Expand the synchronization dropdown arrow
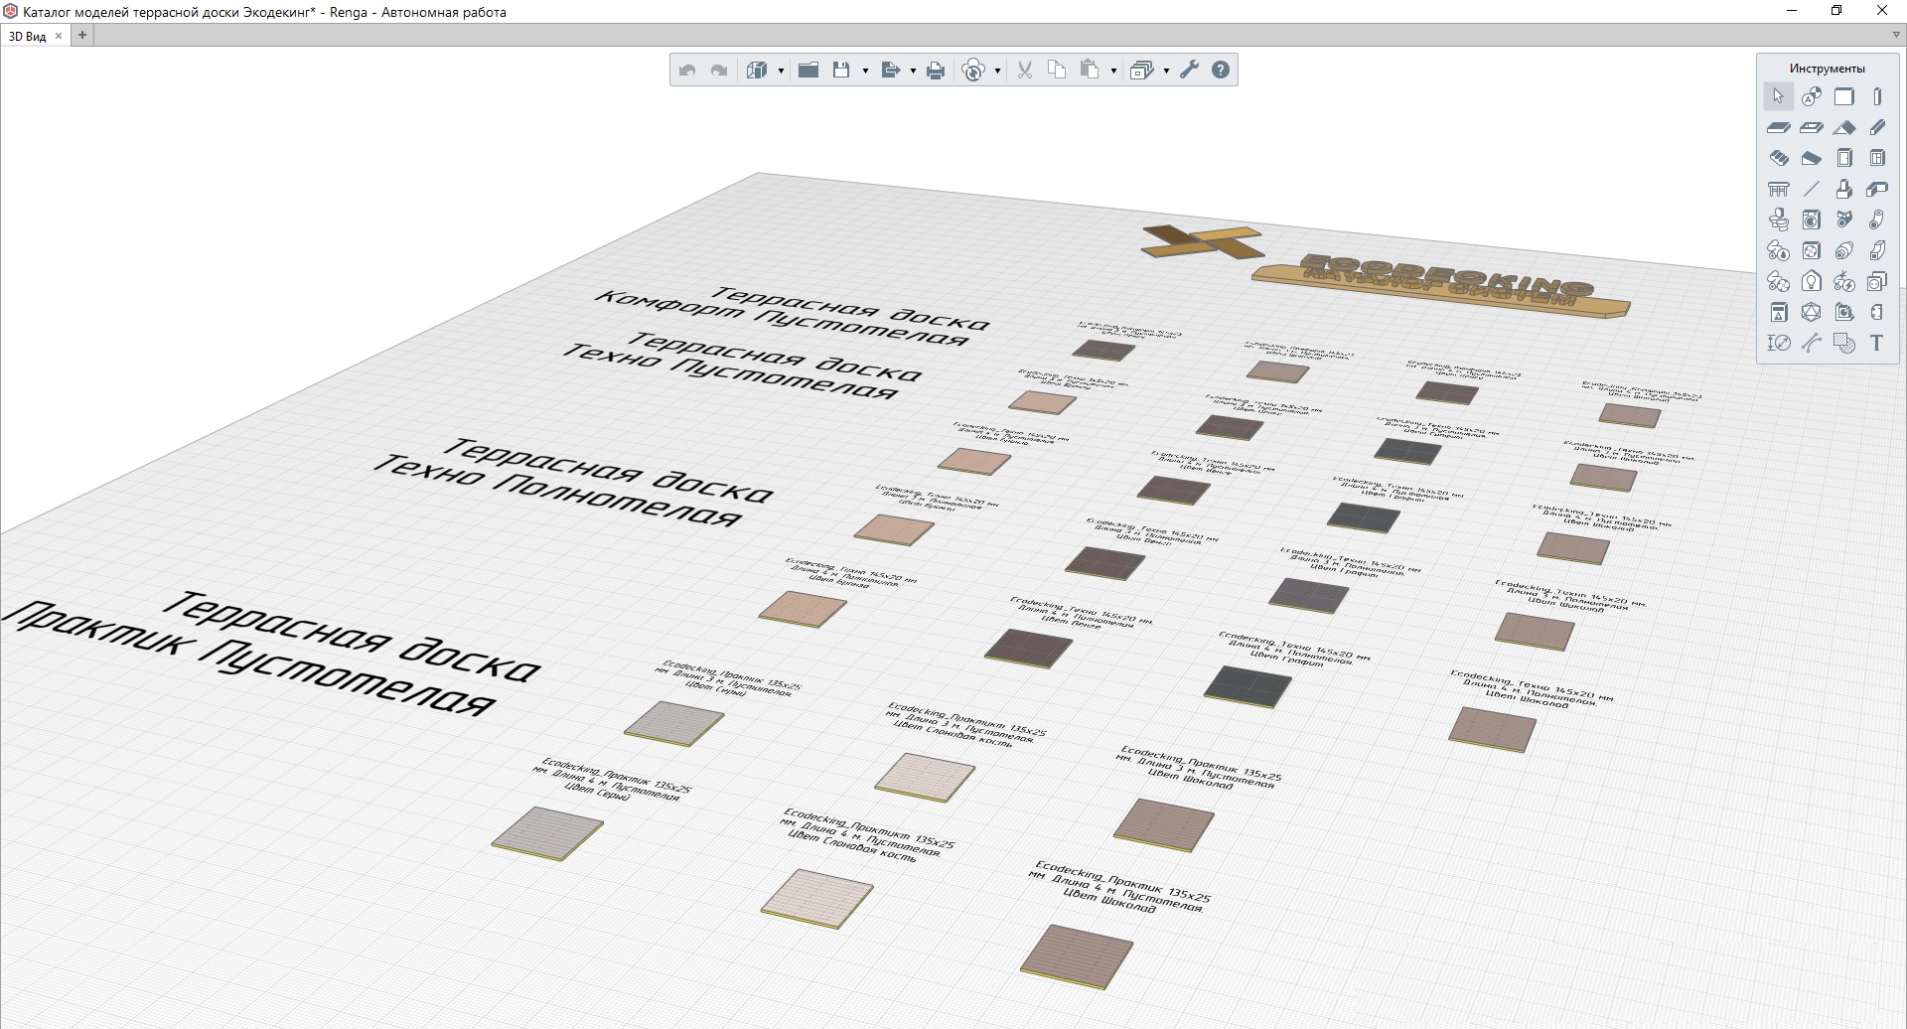The height and width of the screenshot is (1029, 1907). [997, 71]
